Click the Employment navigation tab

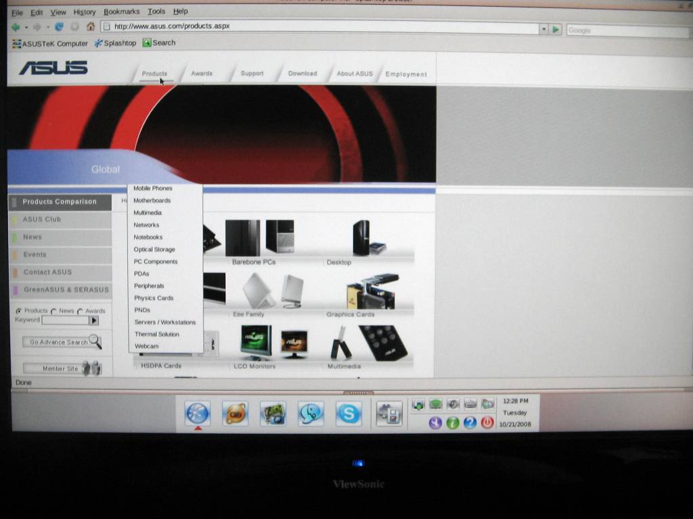point(406,74)
